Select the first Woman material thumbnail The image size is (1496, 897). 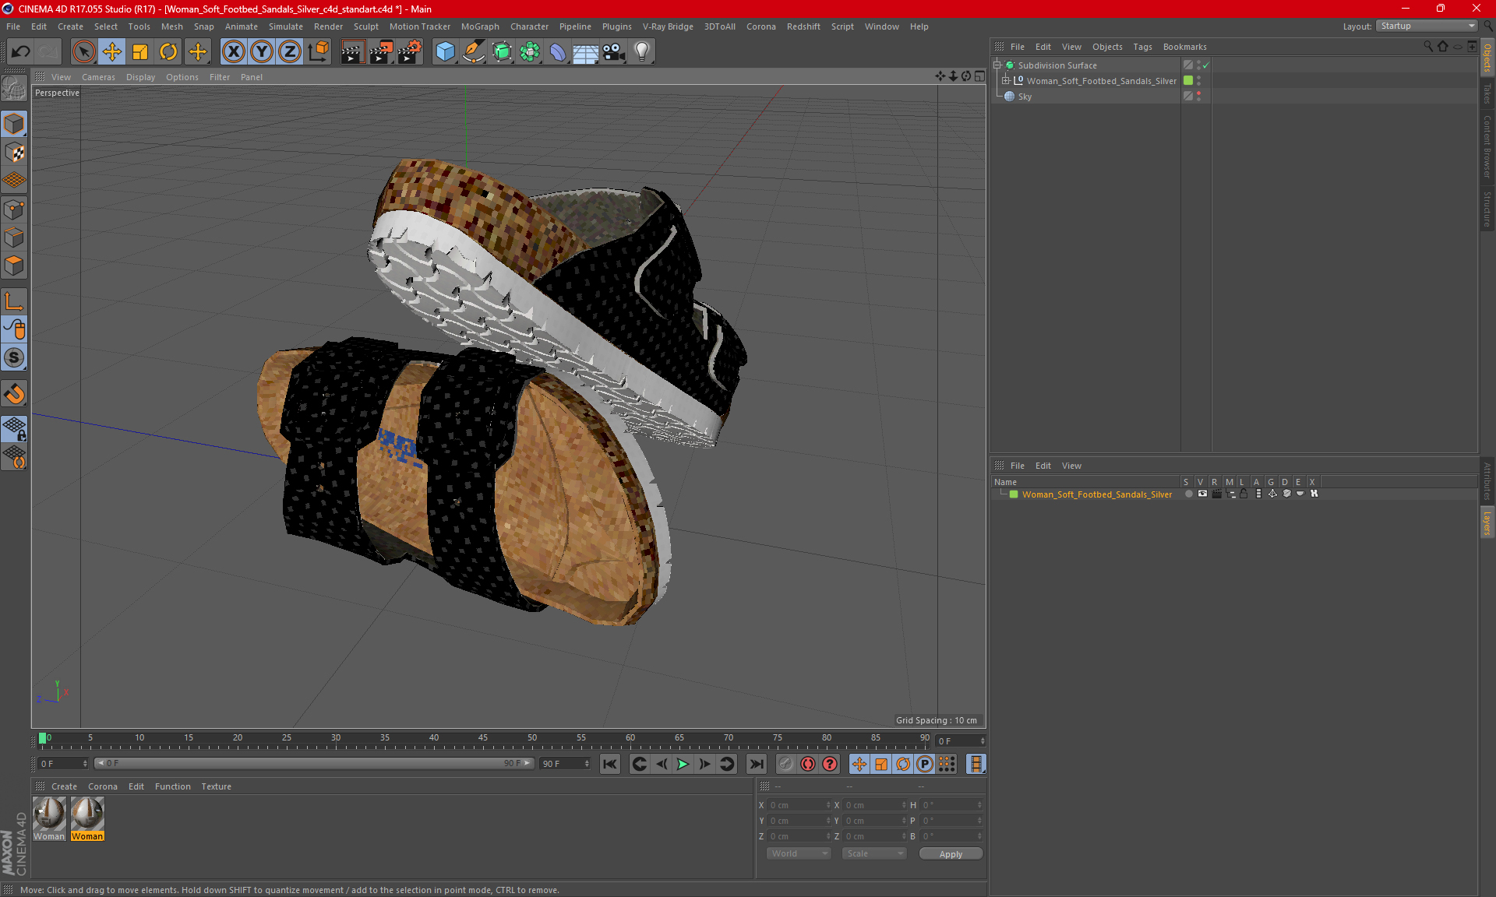pos(49,819)
